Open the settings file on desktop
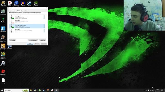Viewport: 165px width, 92px height. [3, 81]
